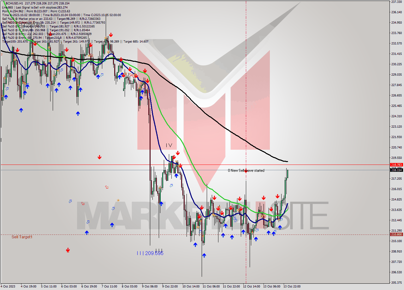The height and width of the screenshot is (290, 404).
Task: Click the '5 Oct 11:00' time axis label
Action: (49, 287)
